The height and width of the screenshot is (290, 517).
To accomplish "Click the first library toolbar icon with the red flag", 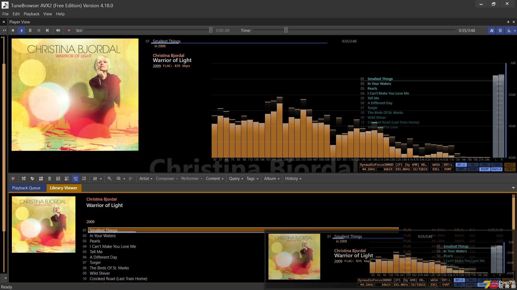I will 13,179.
